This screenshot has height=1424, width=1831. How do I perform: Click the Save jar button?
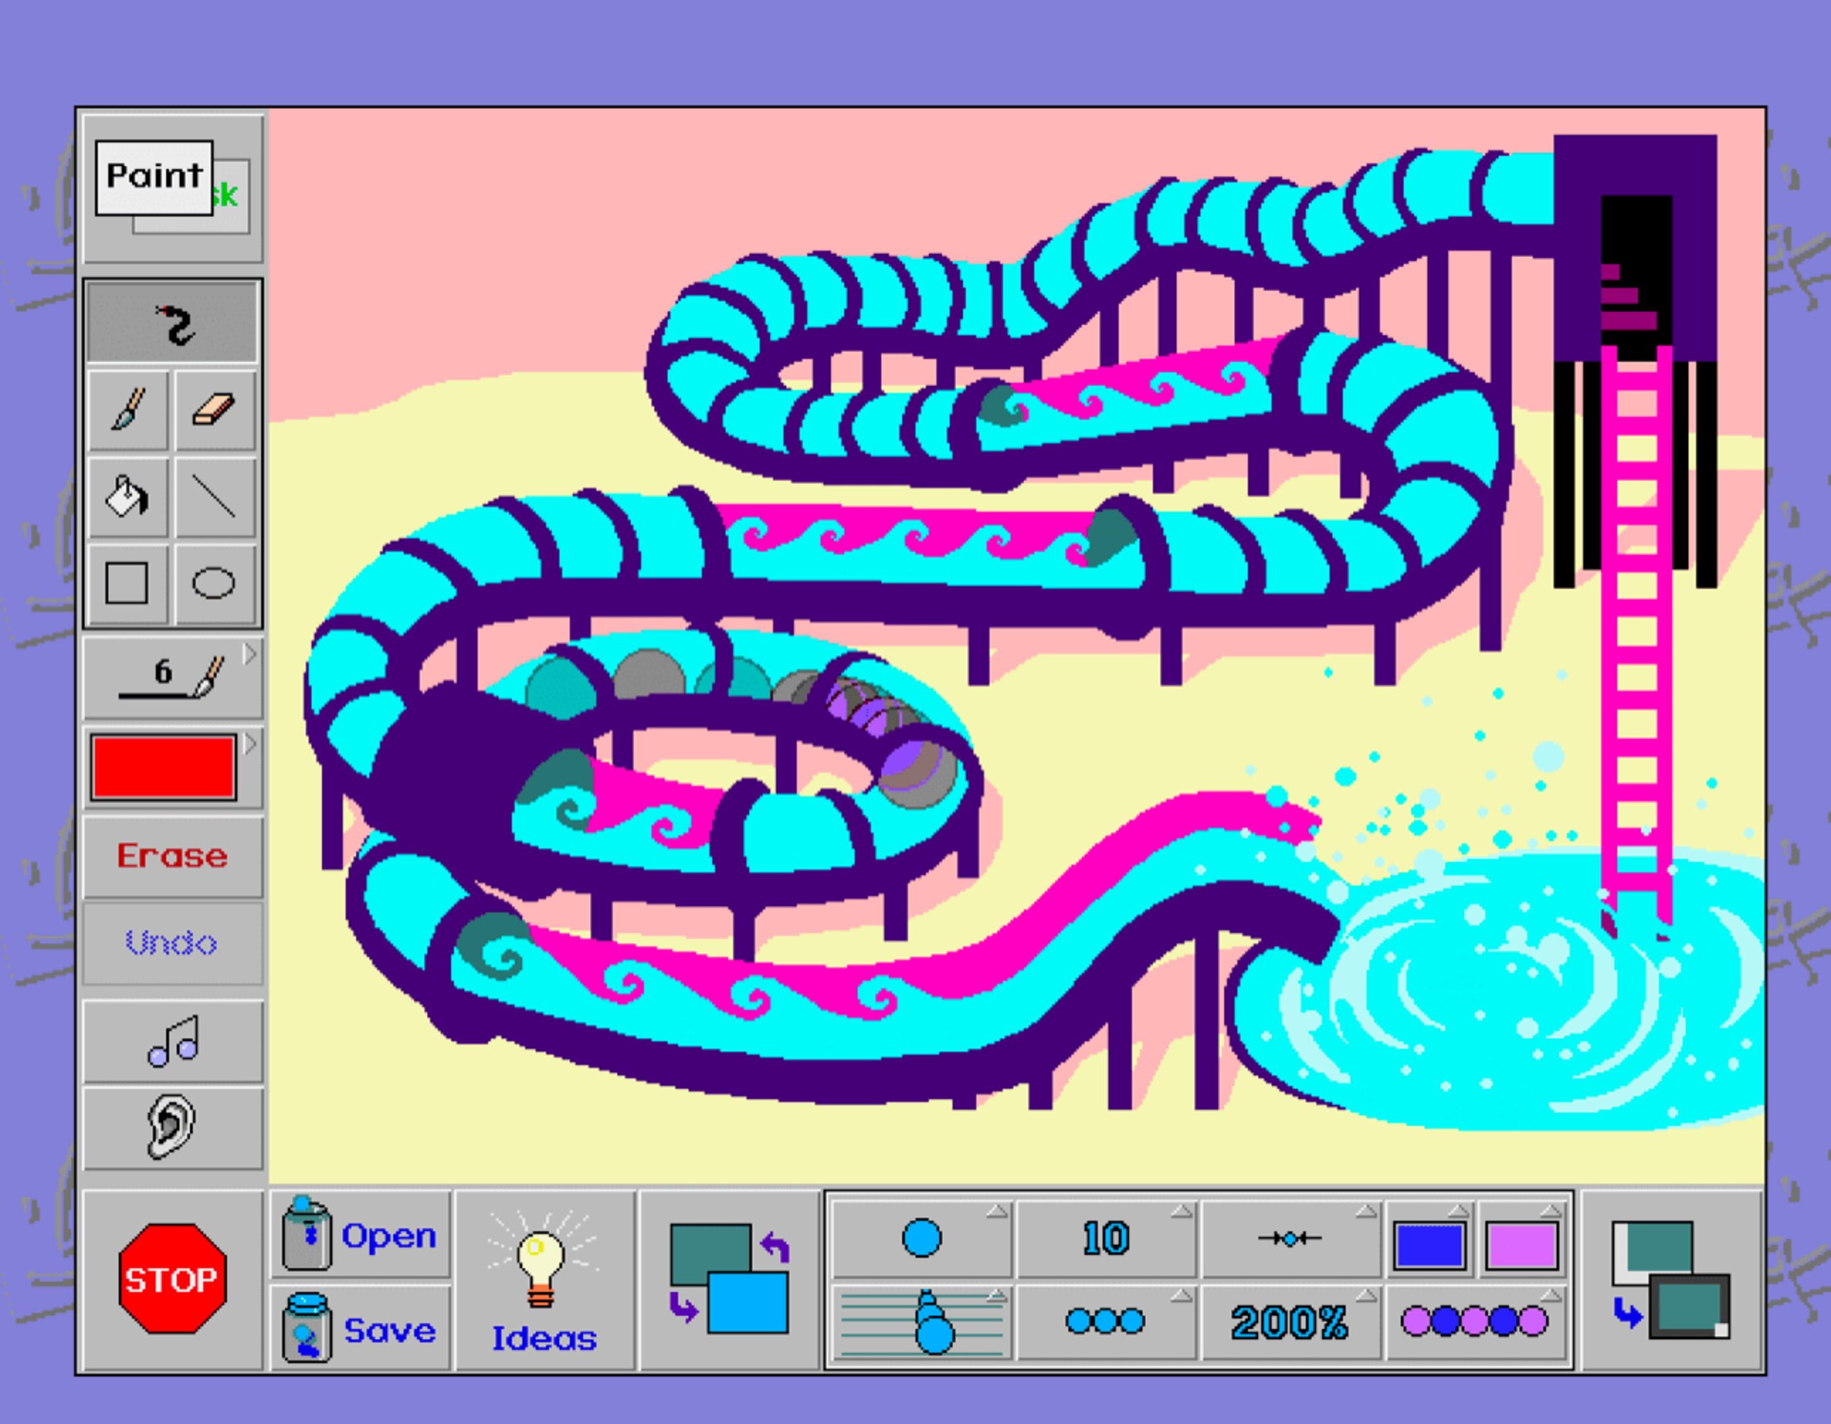coord(361,1328)
